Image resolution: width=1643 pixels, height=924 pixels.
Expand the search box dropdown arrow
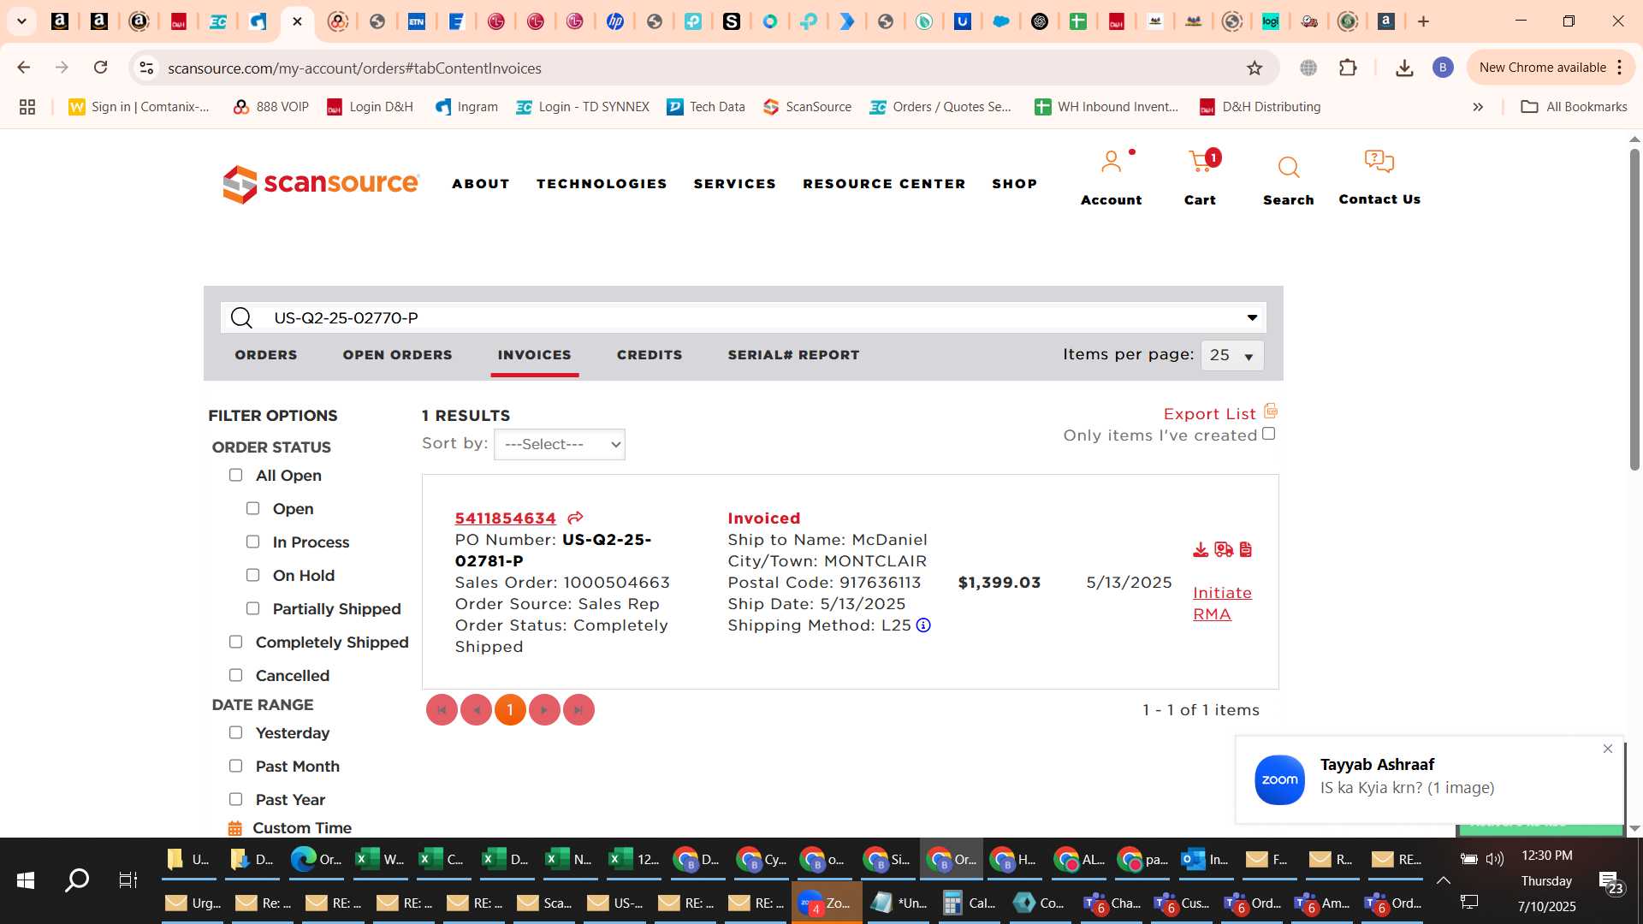1252,318
